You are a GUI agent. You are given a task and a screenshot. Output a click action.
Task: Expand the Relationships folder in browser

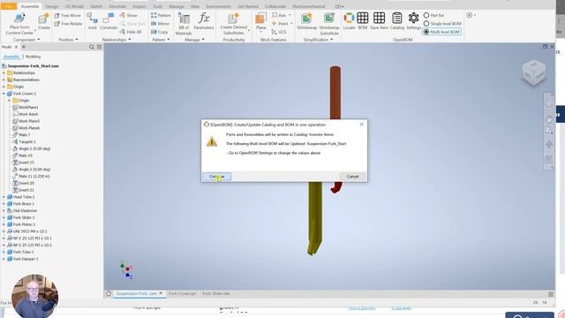4,72
